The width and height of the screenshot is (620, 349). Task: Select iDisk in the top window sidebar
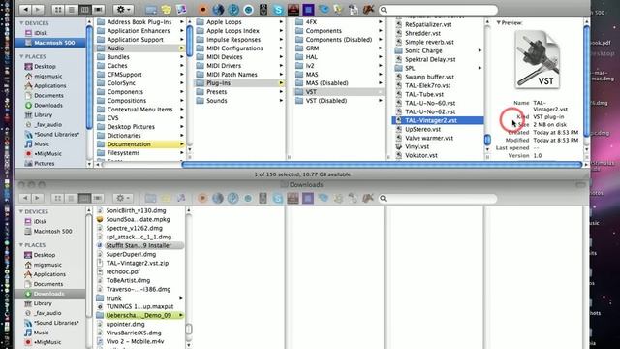tap(41, 33)
